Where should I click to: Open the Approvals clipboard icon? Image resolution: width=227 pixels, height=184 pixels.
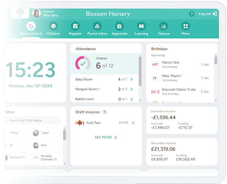tap(120, 26)
